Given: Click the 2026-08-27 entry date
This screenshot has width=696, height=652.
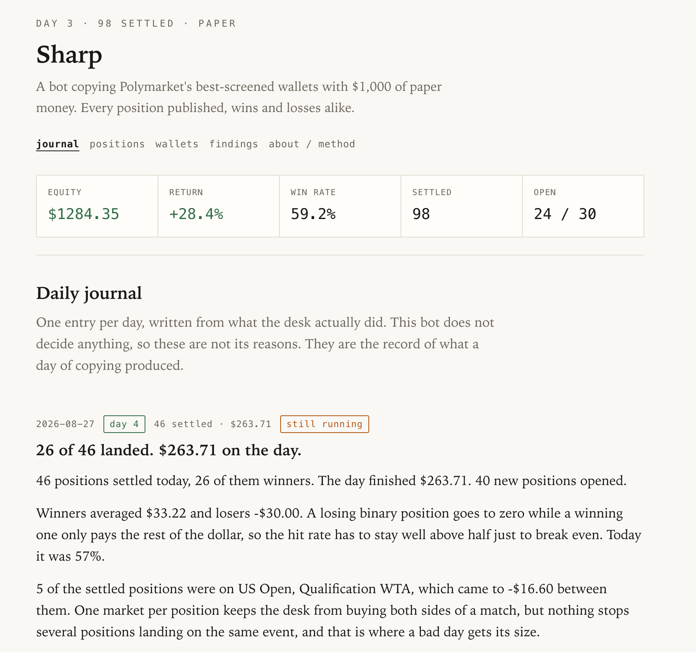Looking at the screenshot, I should [x=65, y=424].
